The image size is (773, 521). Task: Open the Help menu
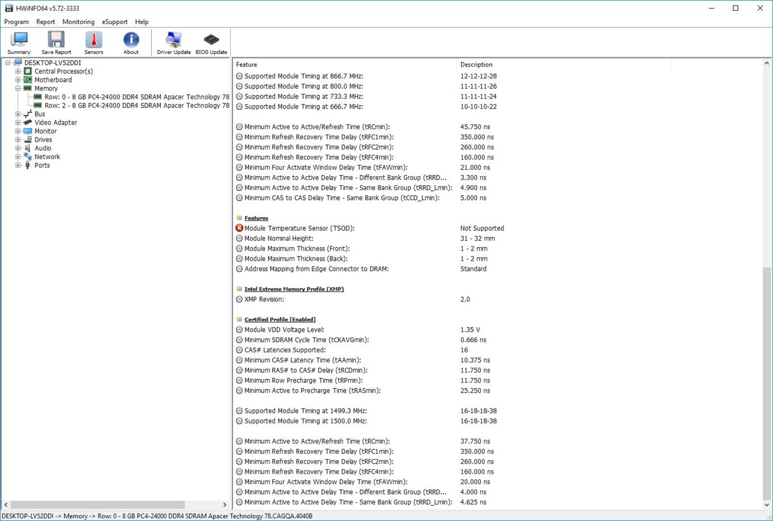coord(142,22)
